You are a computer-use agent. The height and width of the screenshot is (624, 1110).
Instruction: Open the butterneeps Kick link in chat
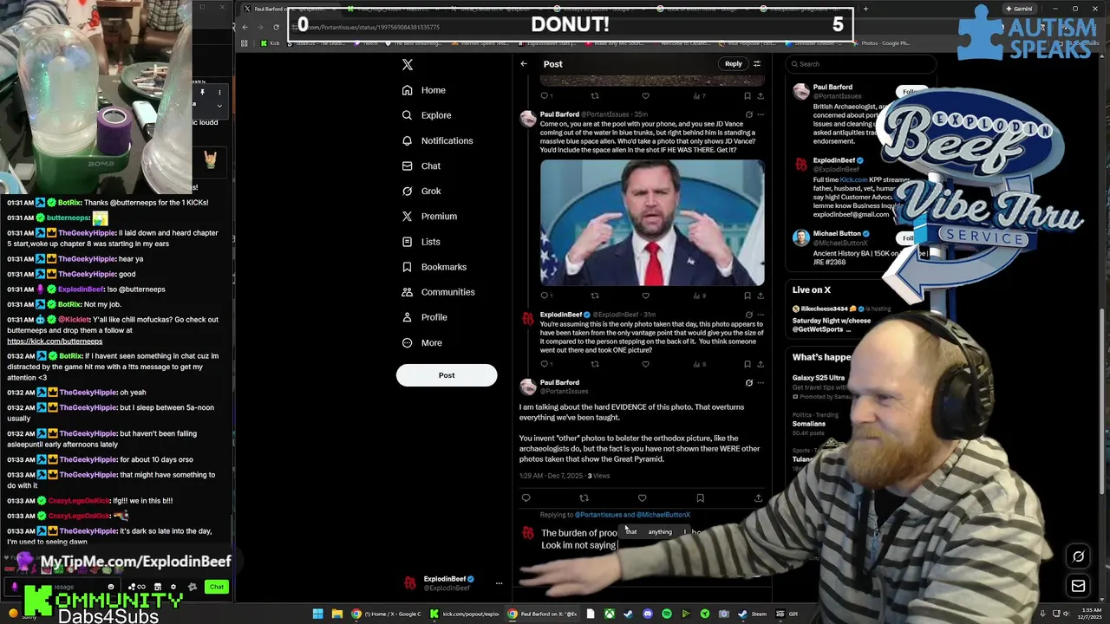[55, 341]
